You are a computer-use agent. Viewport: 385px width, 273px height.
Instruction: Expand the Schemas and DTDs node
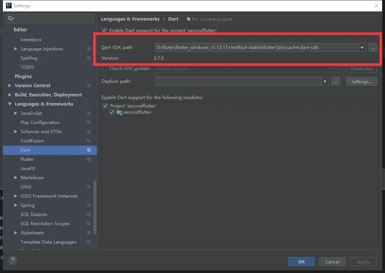pos(15,132)
